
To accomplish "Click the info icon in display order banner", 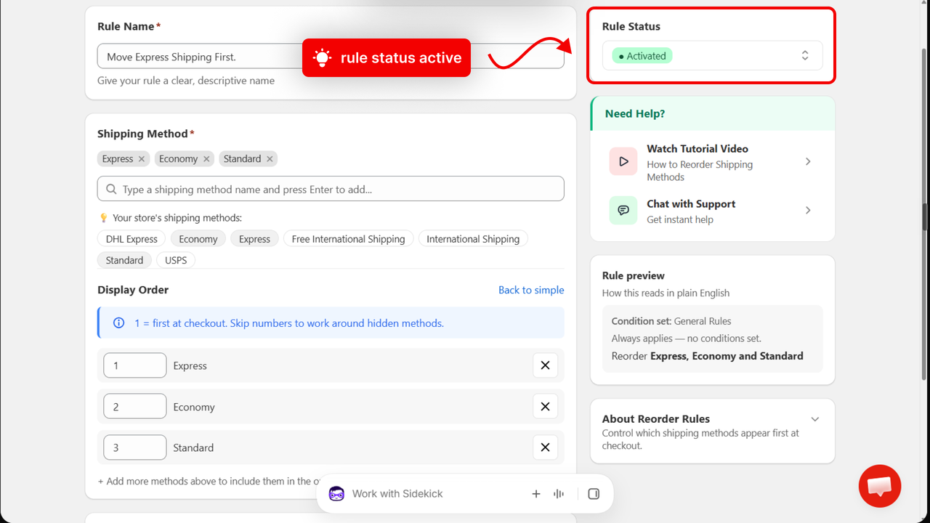I will [119, 323].
